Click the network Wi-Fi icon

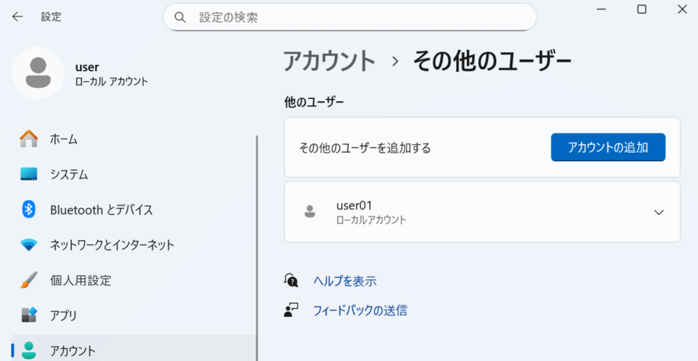29,245
